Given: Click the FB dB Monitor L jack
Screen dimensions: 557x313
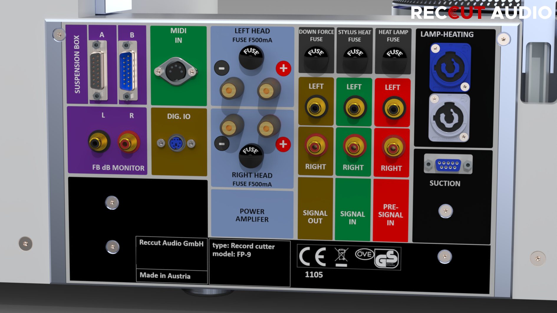Looking at the screenshot, I should pyautogui.click(x=99, y=142).
